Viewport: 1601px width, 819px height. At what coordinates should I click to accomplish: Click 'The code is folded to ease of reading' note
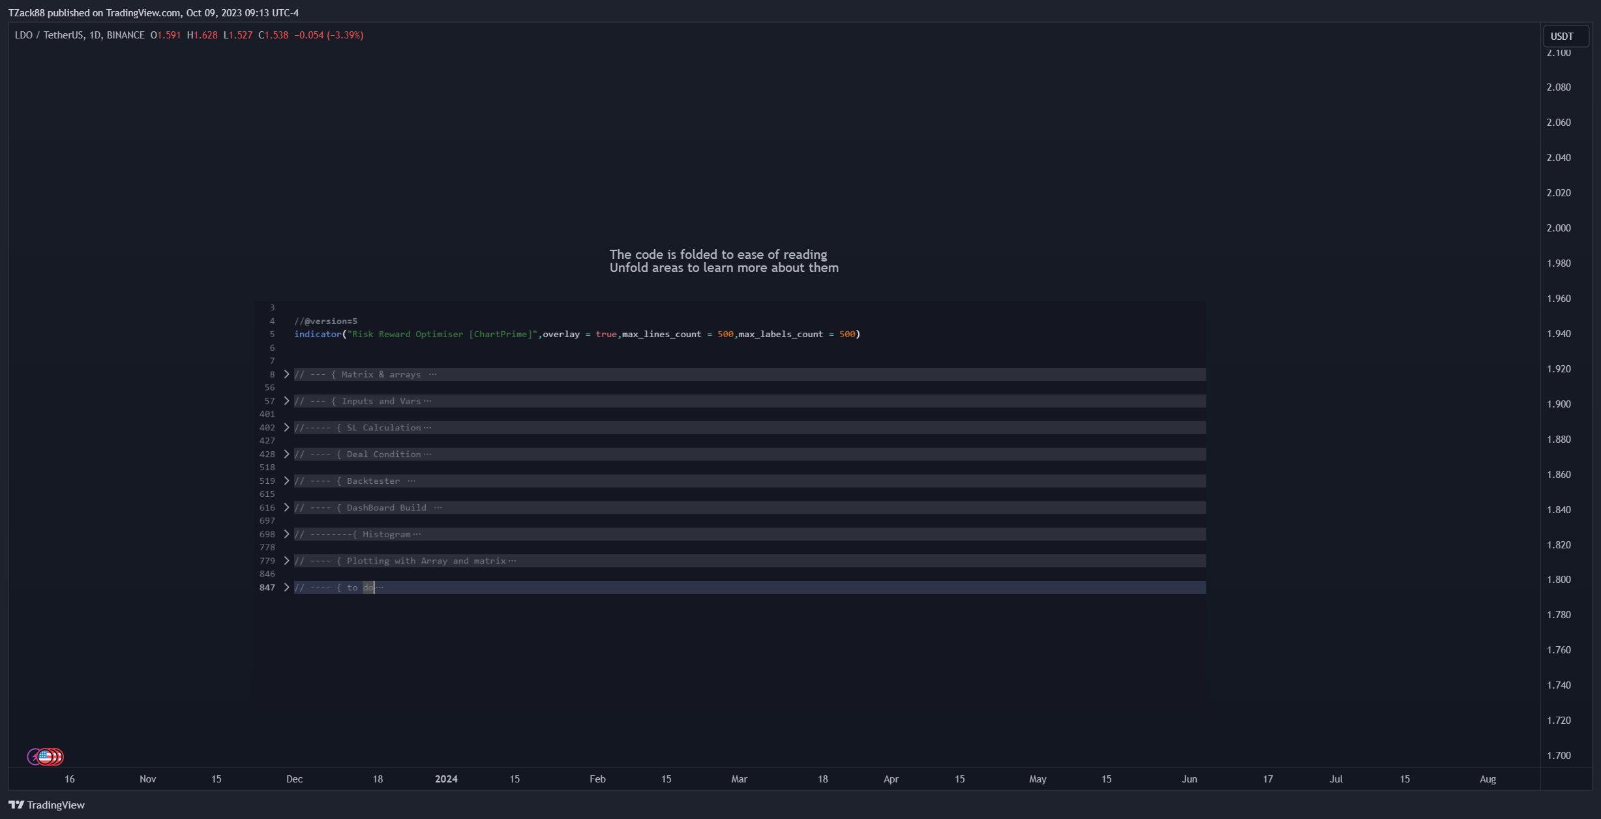pos(718,254)
